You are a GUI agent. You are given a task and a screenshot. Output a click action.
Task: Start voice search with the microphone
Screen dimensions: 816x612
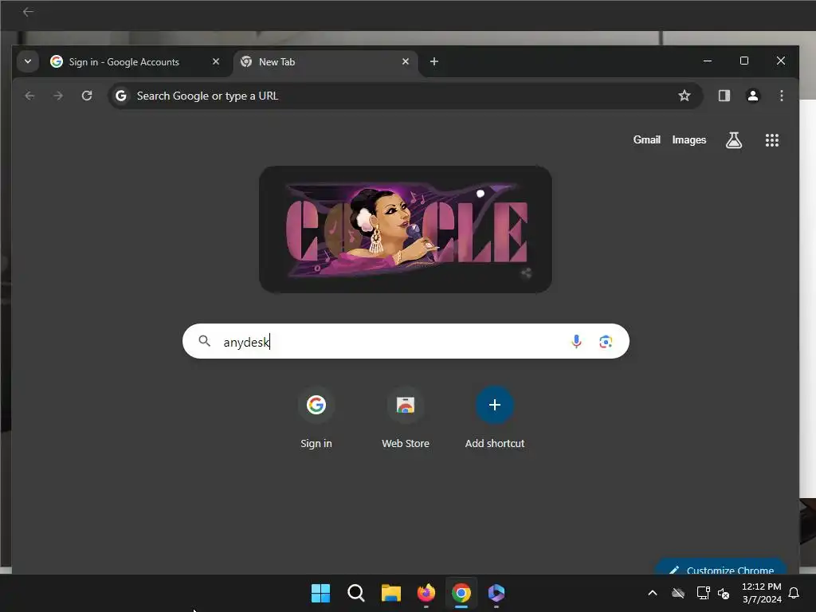click(576, 341)
